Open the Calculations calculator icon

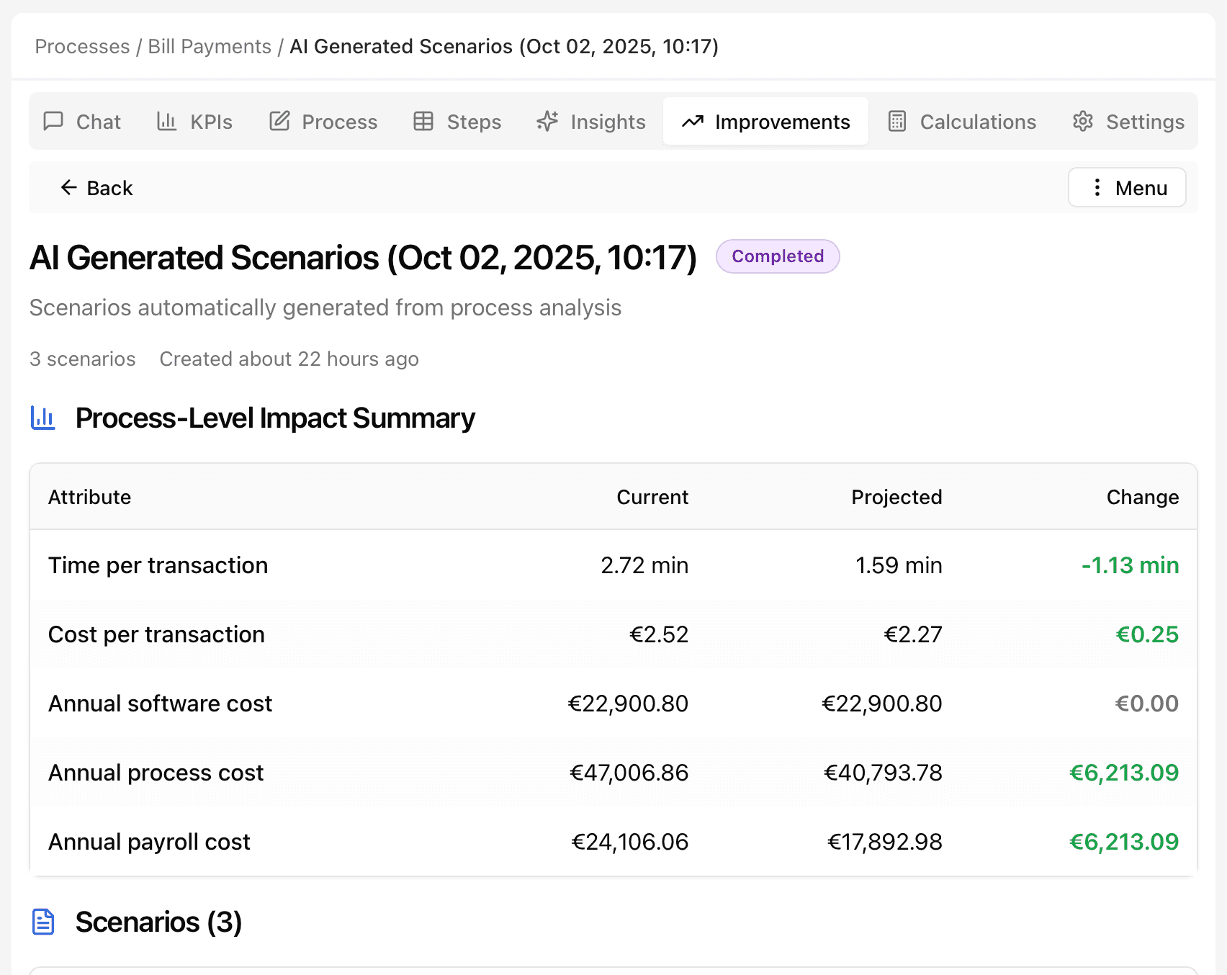(x=897, y=122)
